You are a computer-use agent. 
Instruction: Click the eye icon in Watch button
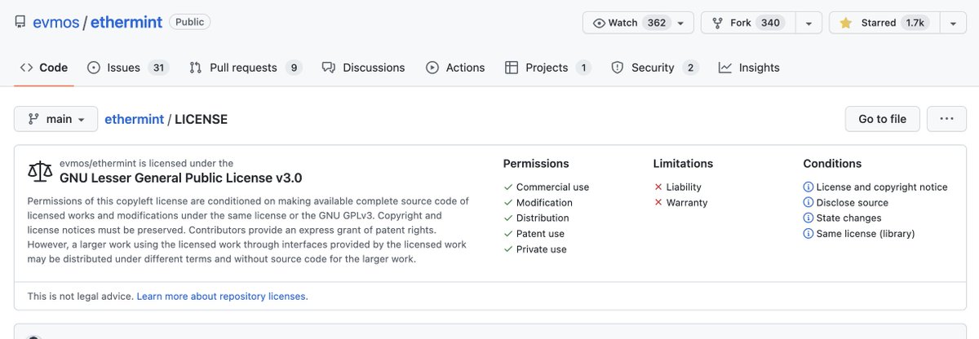tap(599, 23)
